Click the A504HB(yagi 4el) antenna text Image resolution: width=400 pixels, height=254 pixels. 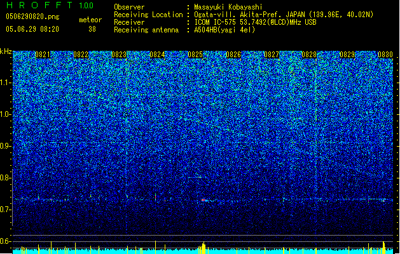(224, 30)
